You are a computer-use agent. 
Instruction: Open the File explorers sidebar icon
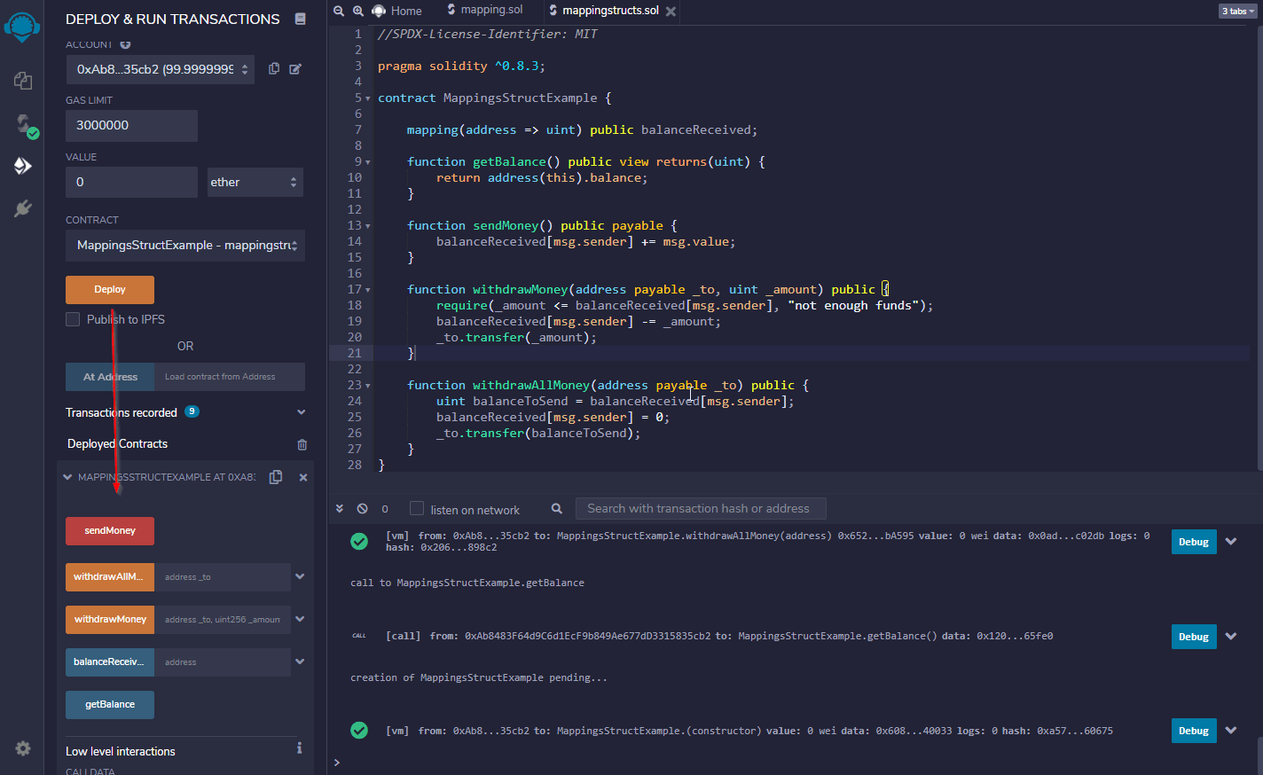pos(23,81)
